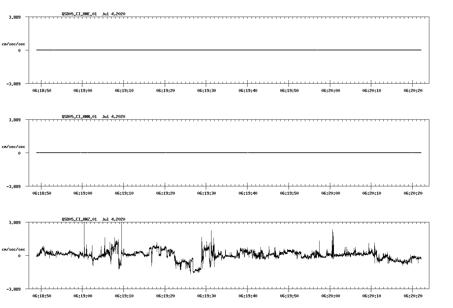Image resolution: width=453 pixels, height=308 pixels.
Task: Click the cm/sec/sec unit label of HNZ plot
Action: pos(13,249)
